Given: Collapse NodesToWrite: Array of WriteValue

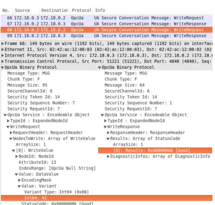Looking at the screenshot, I should [x=11, y=139].
